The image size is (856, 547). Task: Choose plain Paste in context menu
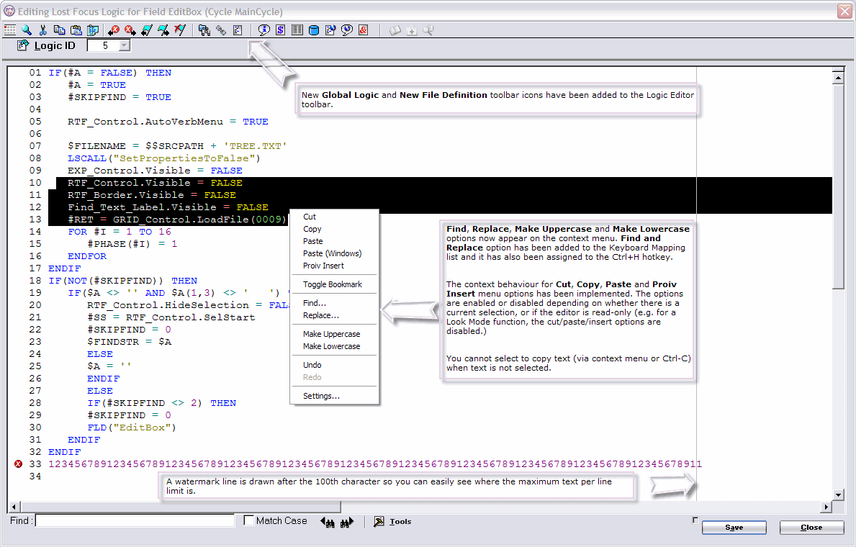(313, 241)
